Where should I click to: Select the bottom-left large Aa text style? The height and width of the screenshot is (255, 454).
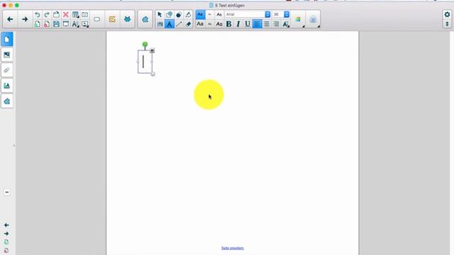tap(200, 24)
